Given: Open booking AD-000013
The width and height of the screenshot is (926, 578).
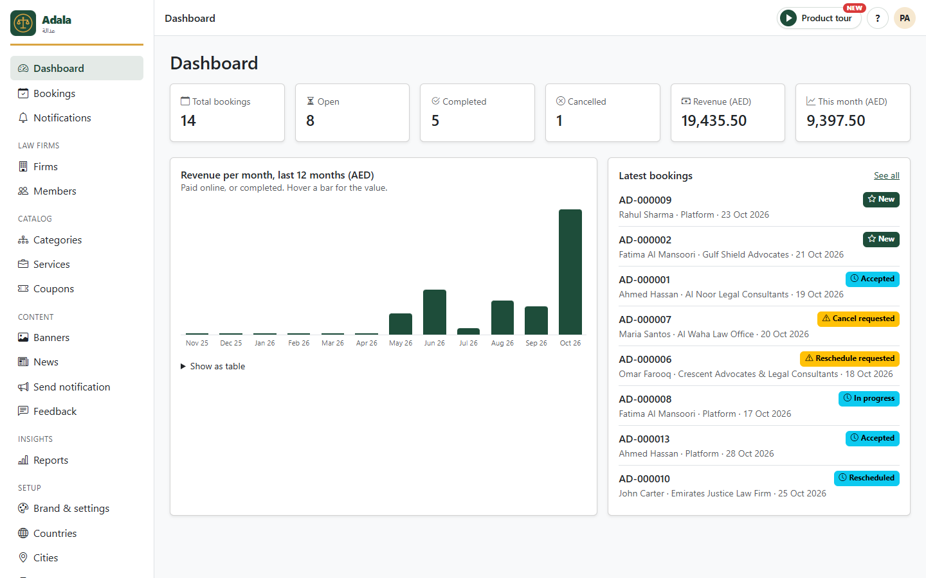Looking at the screenshot, I should click(x=644, y=439).
